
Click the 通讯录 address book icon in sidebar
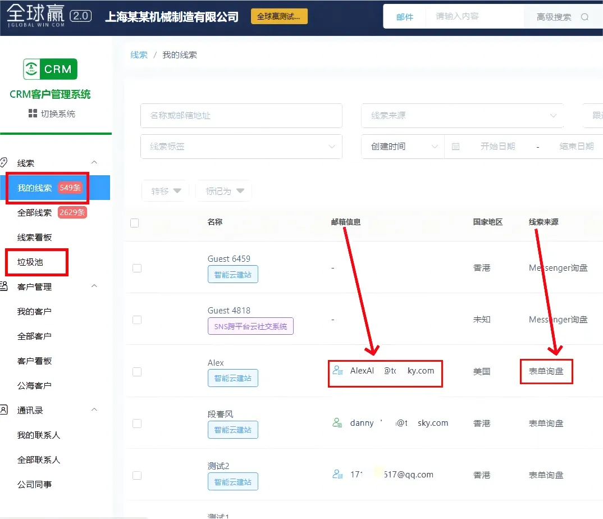click(x=4, y=410)
